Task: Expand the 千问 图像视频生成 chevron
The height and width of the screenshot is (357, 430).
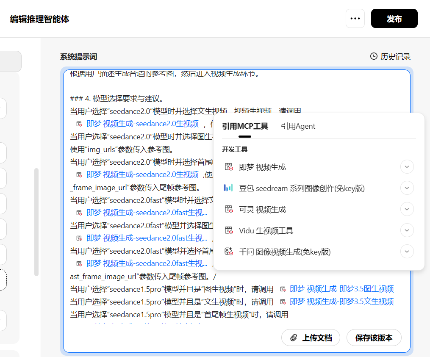Action: pyautogui.click(x=407, y=251)
